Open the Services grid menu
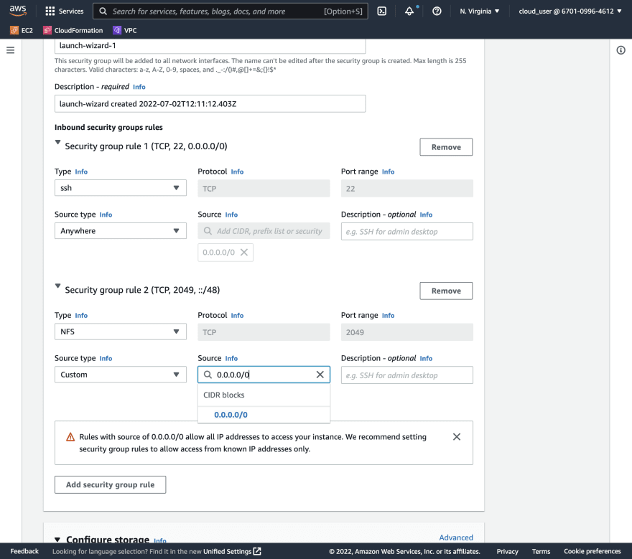632x559 pixels. (x=65, y=11)
